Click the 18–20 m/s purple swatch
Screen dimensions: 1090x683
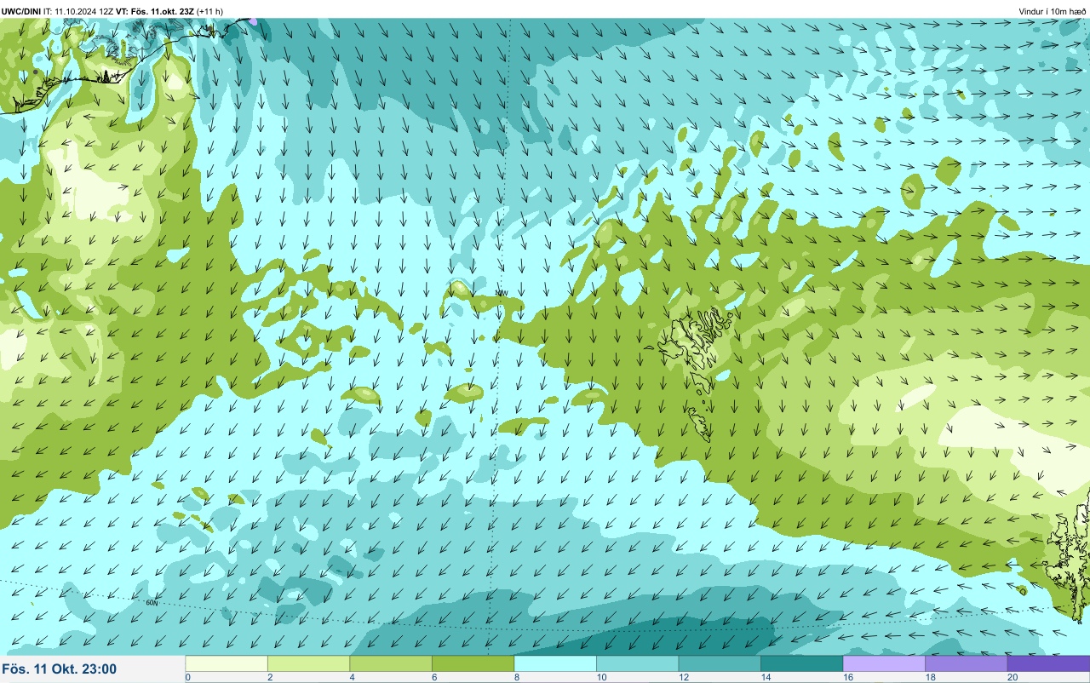coord(966,663)
